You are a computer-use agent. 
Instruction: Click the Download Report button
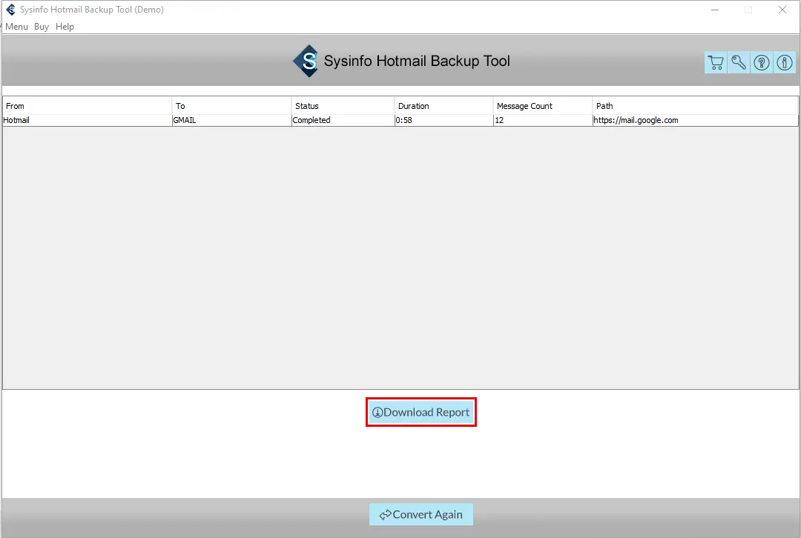click(421, 413)
